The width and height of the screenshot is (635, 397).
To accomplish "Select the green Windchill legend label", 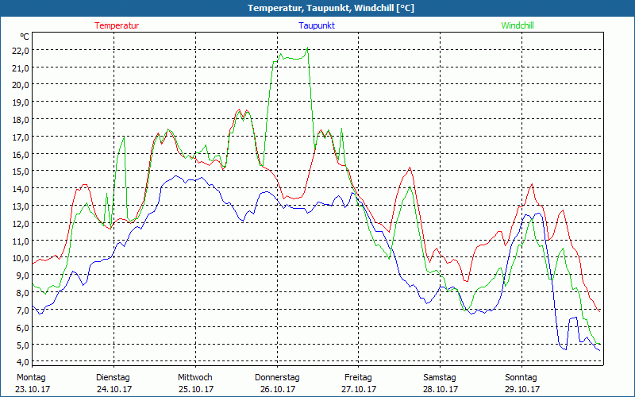I will (x=518, y=25).
